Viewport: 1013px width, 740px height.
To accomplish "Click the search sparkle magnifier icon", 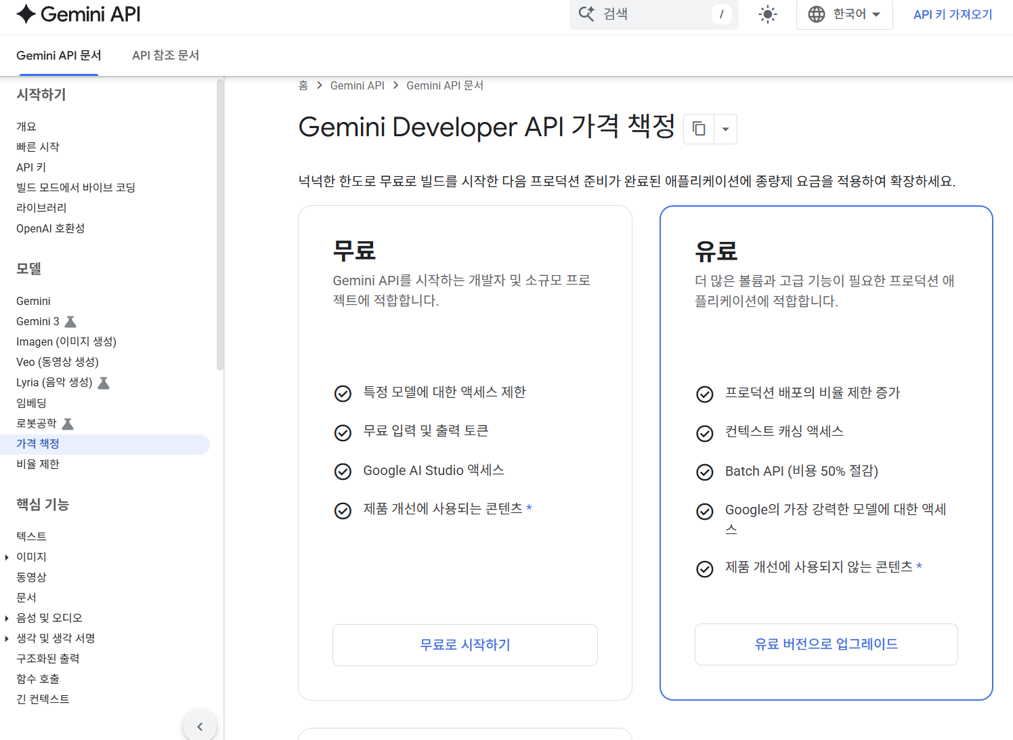I will tap(586, 14).
